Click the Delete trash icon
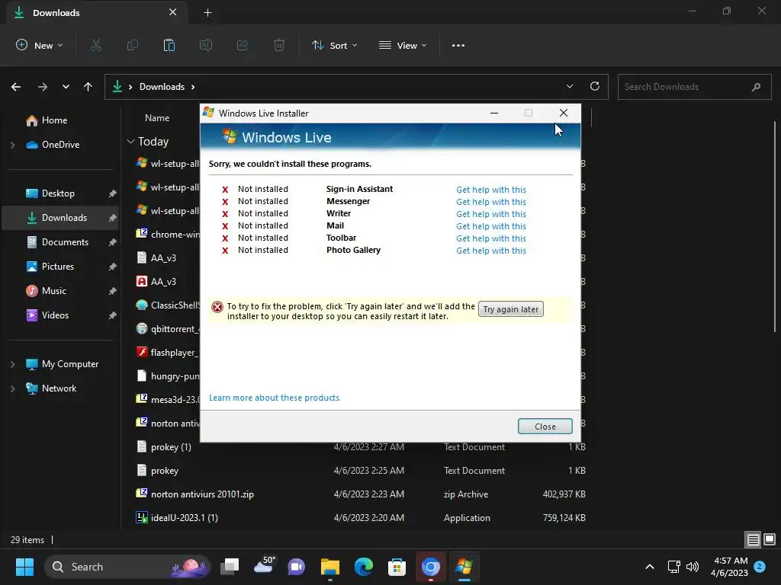 tap(279, 45)
